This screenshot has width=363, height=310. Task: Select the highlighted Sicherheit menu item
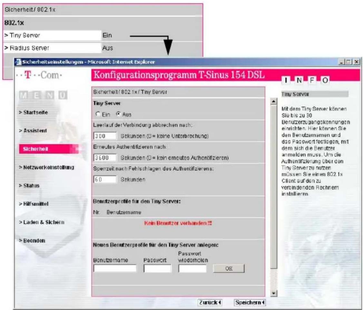click(x=49, y=149)
